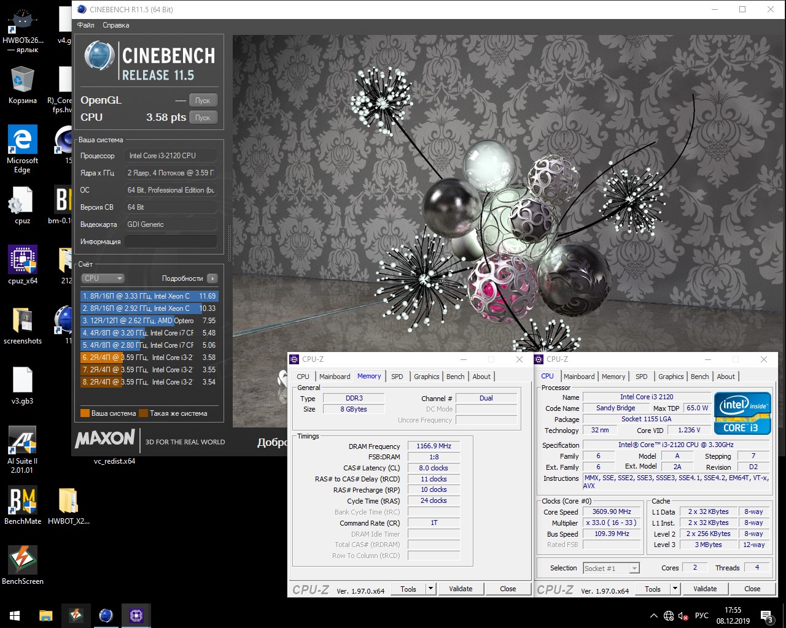Click Validate in right CPU-Z window
Image resolution: width=786 pixels, height=628 pixels.
click(705, 589)
